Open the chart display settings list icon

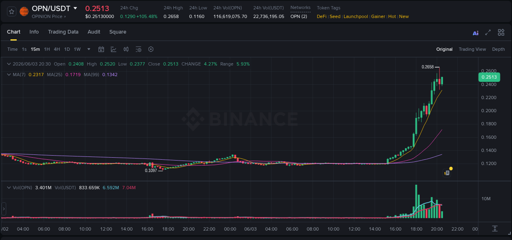coord(138,49)
